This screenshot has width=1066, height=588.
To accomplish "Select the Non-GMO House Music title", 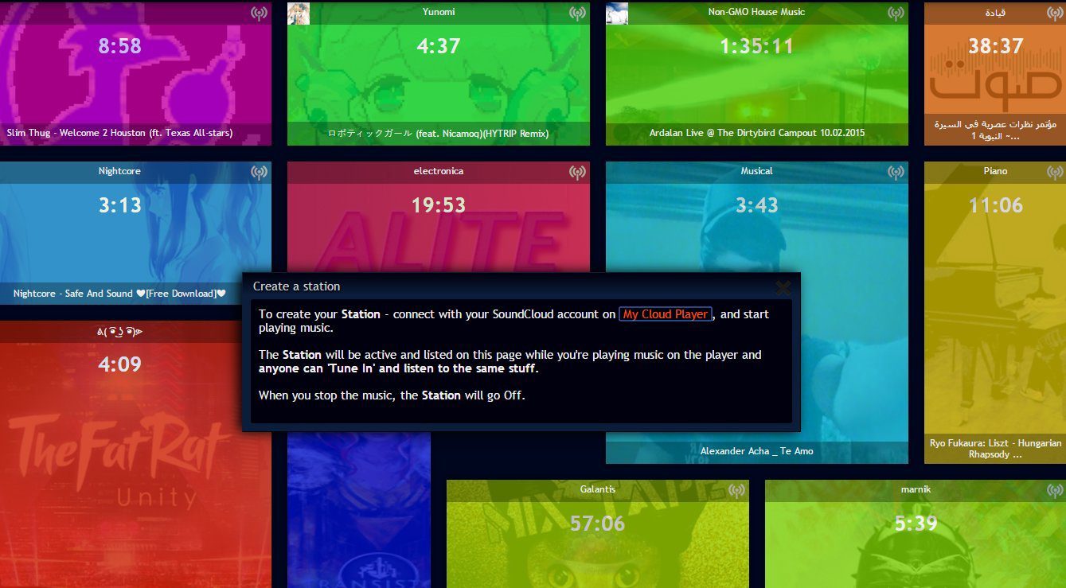I will coord(756,12).
